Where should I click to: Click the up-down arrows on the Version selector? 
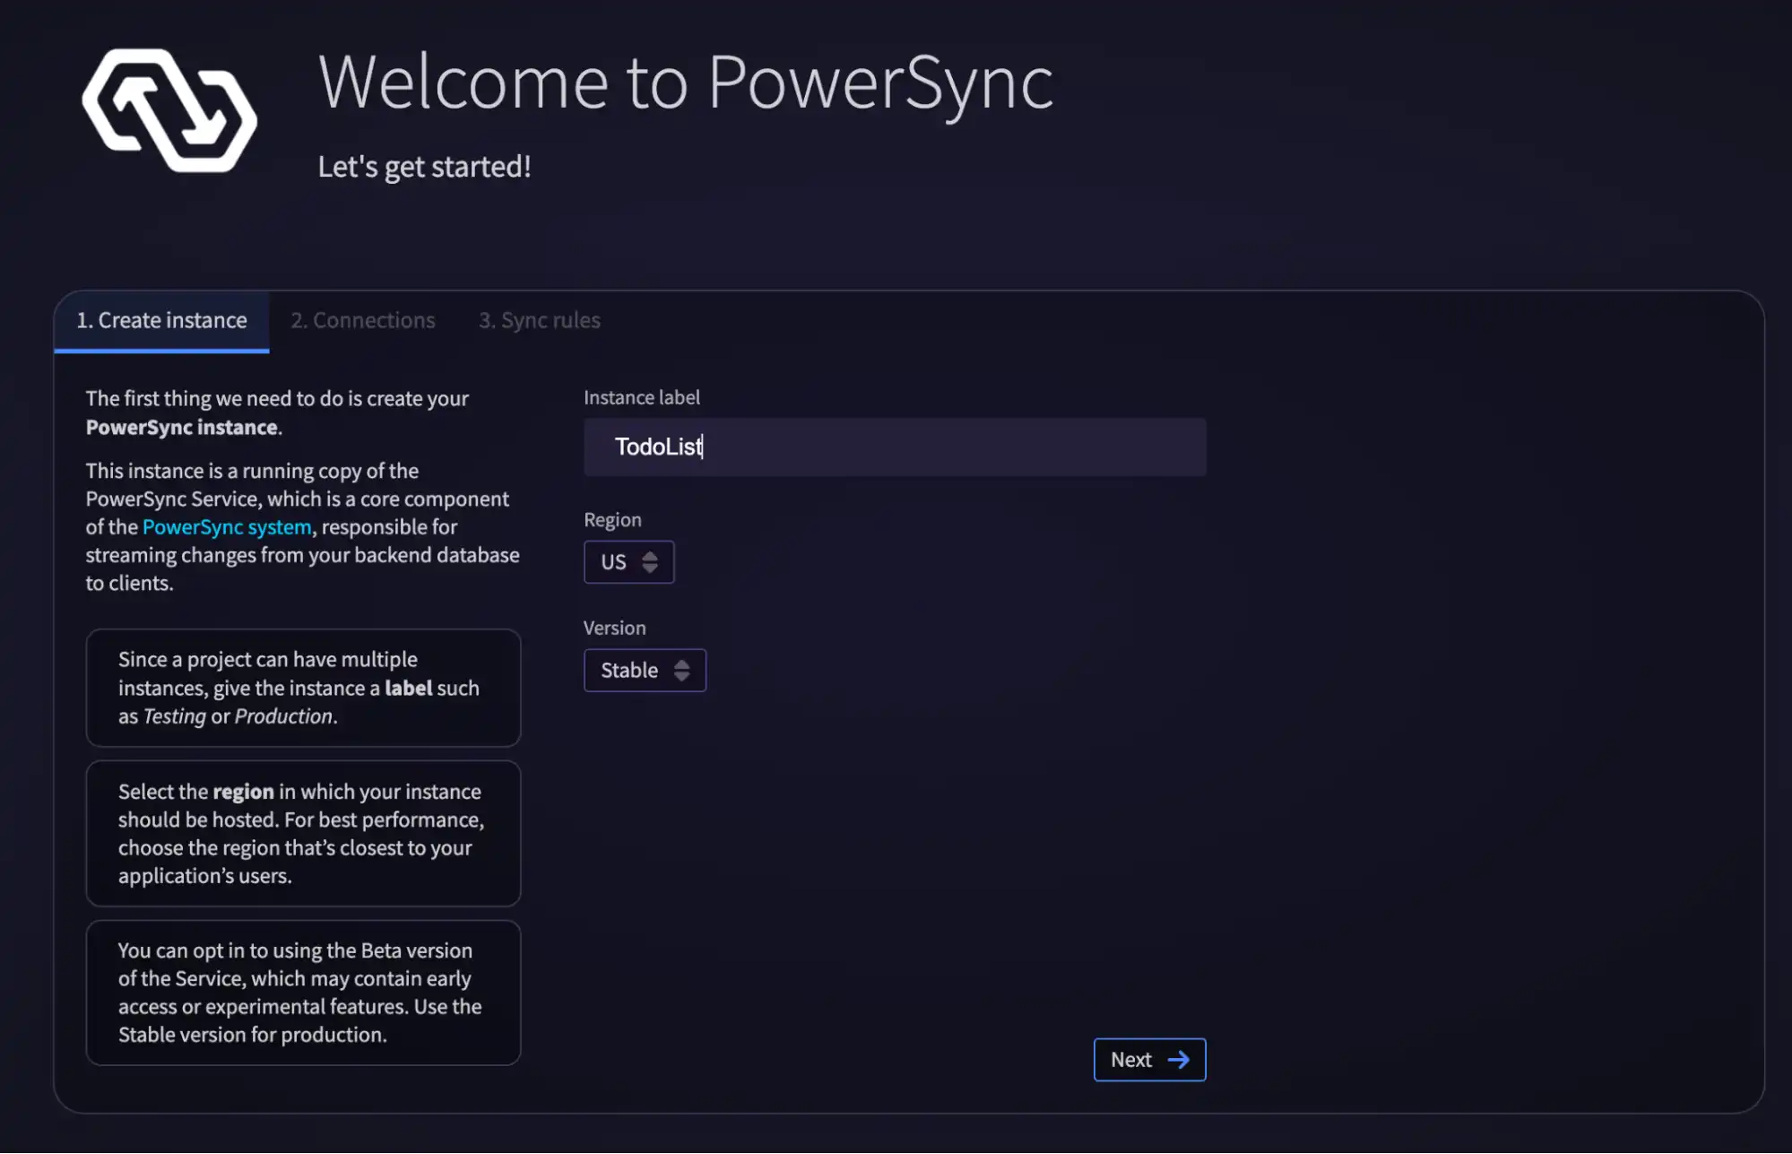(x=682, y=670)
